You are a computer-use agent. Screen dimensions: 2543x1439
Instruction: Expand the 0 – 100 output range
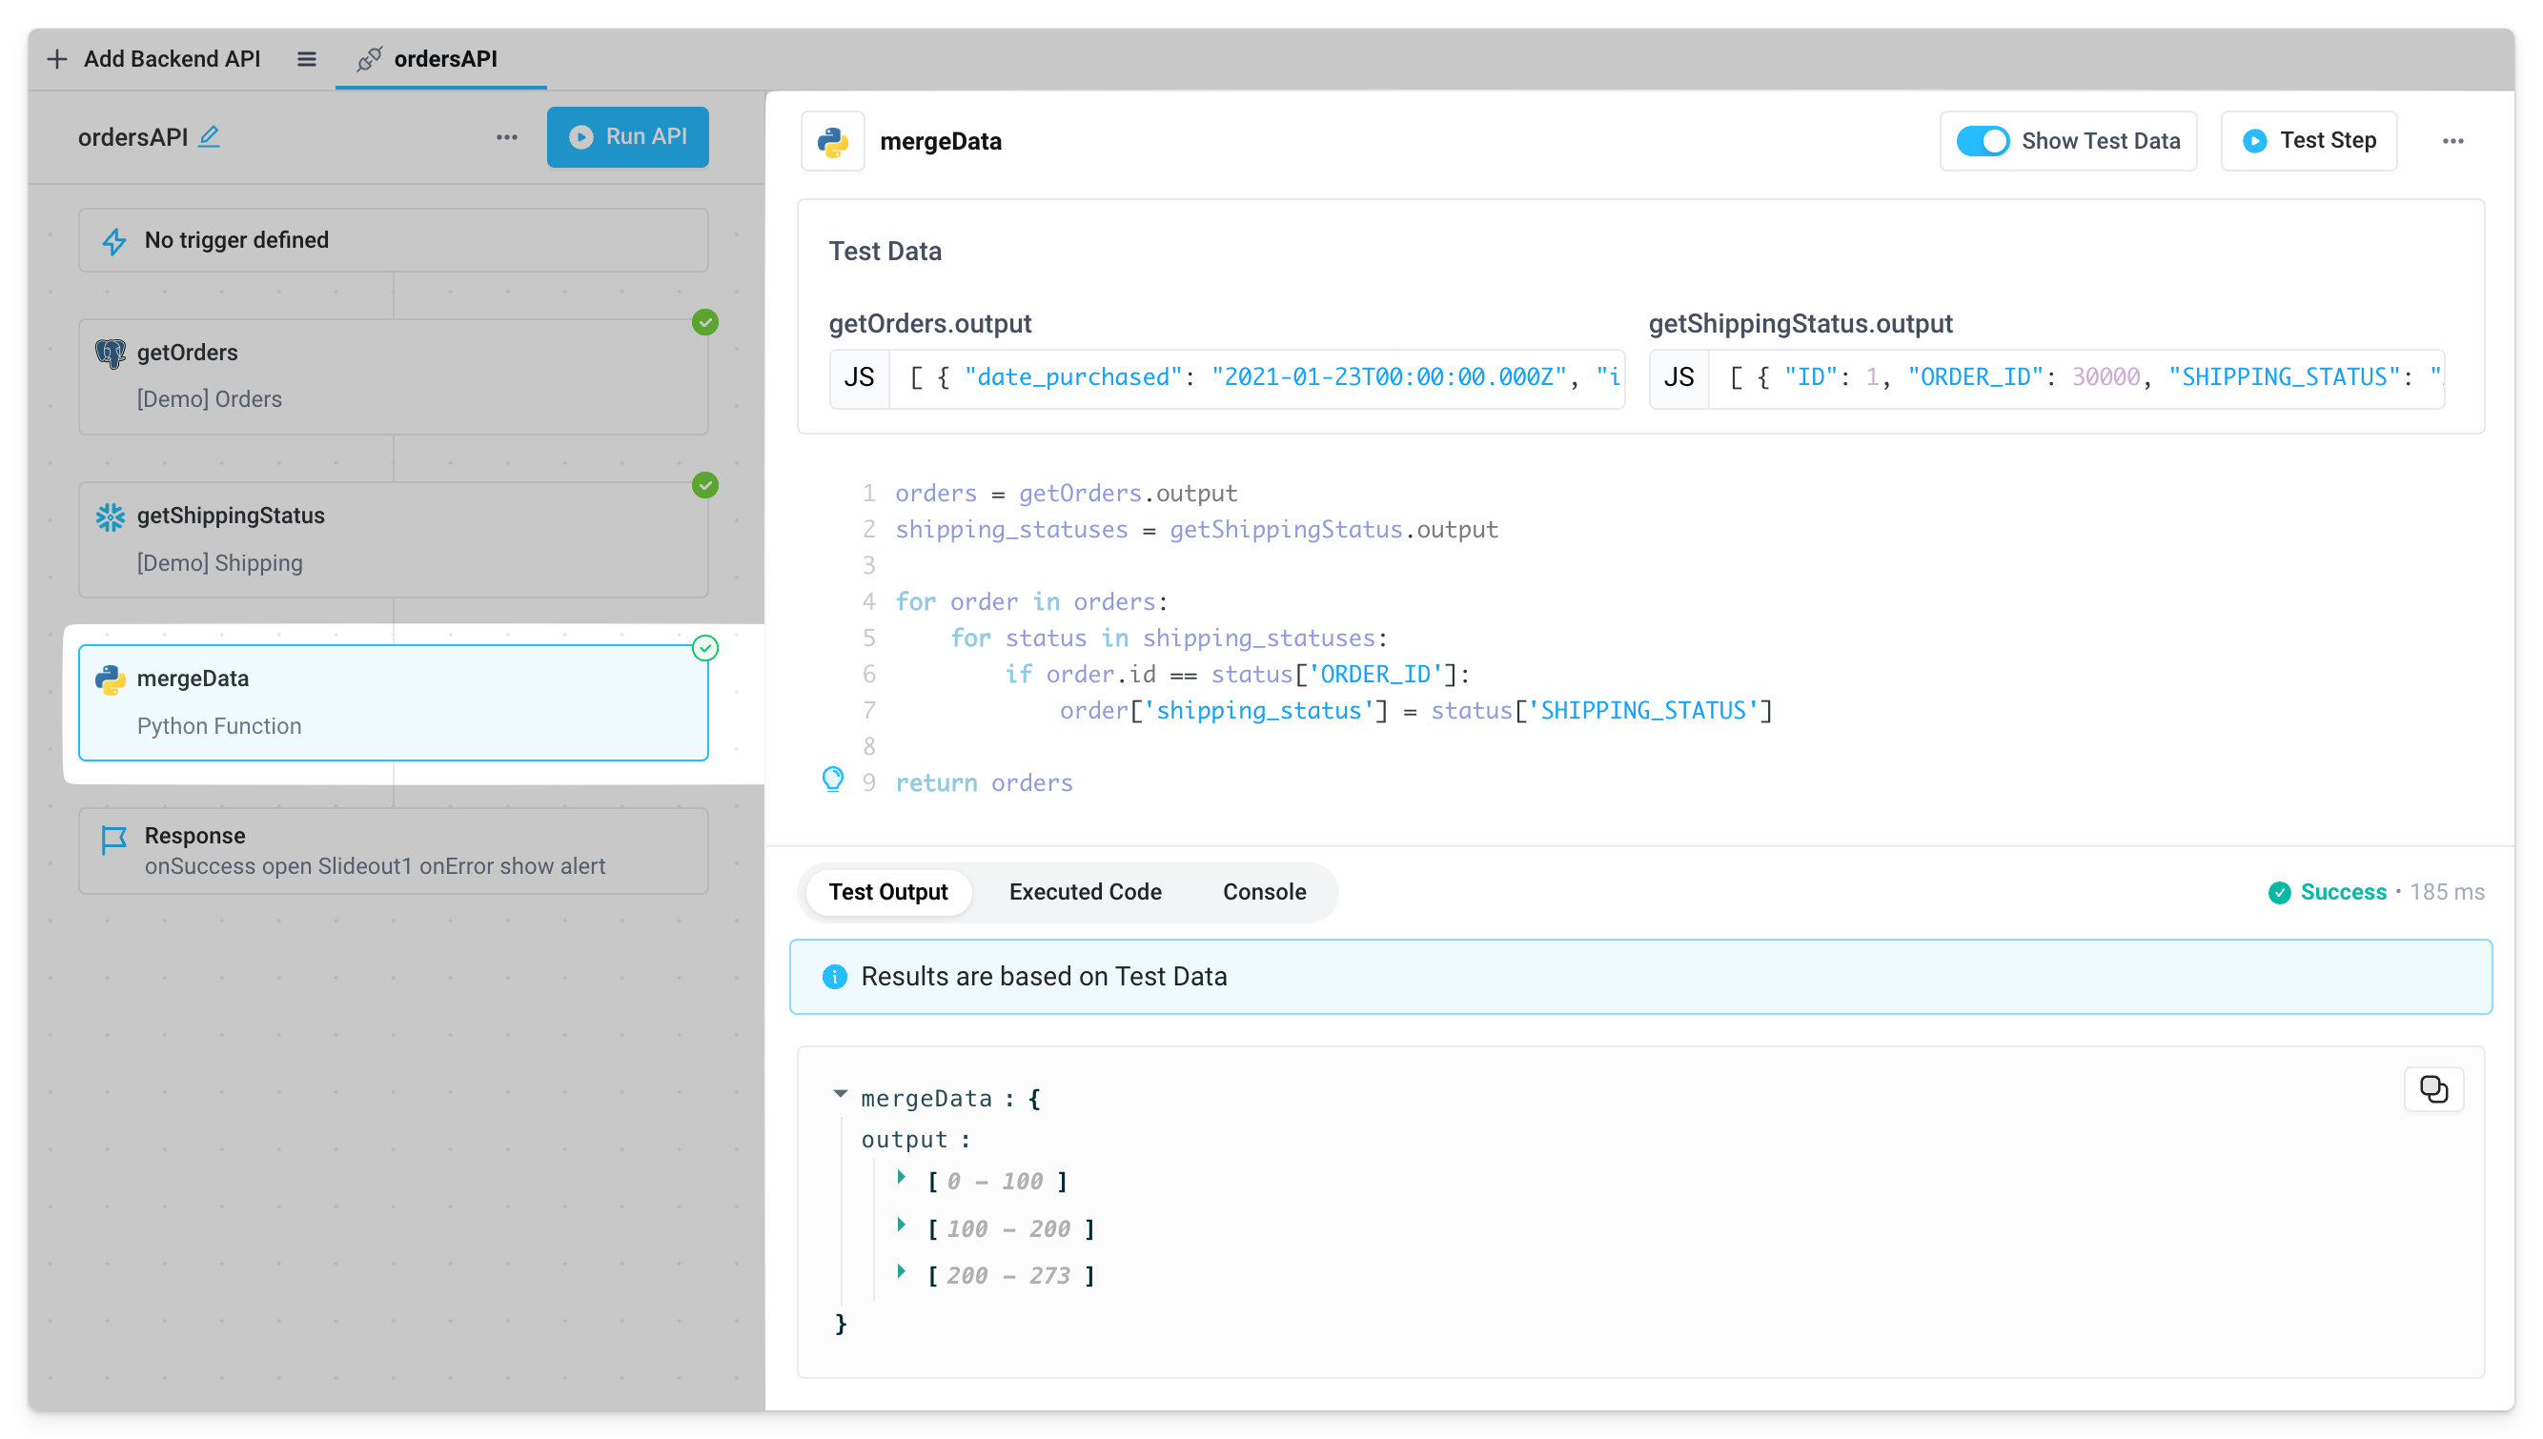click(902, 1177)
